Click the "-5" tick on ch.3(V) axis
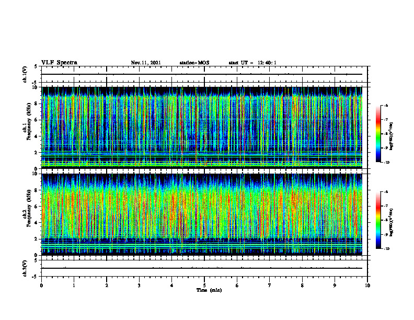414x320 pixels. click(x=35, y=277)
